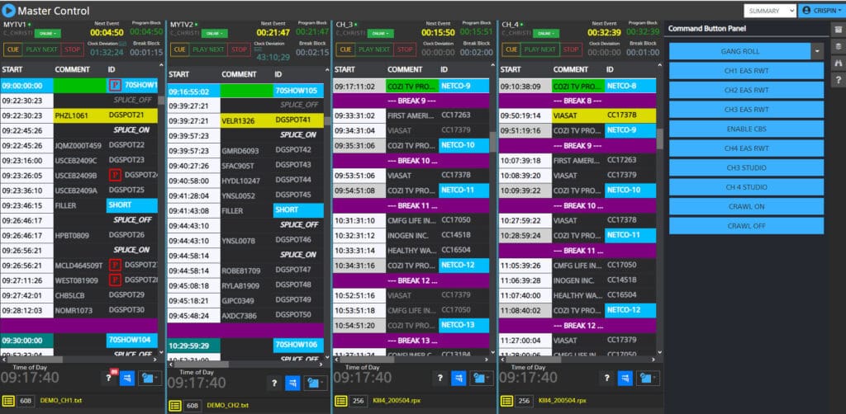Select the VELR1326 DGSPOT41 row
The width and height of the screenshot is (846, 414).
[245, 120]
